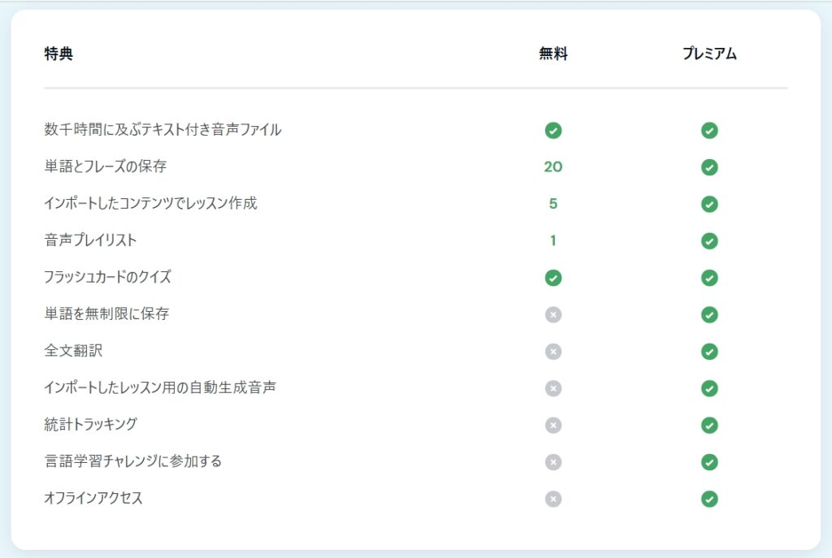Toggle the gray X beside 単語を無制限に保存
This screenshot has height=558, width=832.
tap(553, 314)
